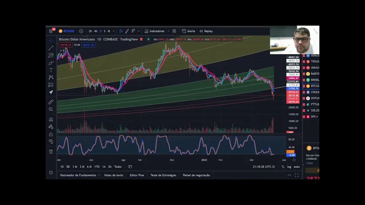Start bar Replay mode
The height and width of the screenshot is (205, 365).
206,31
